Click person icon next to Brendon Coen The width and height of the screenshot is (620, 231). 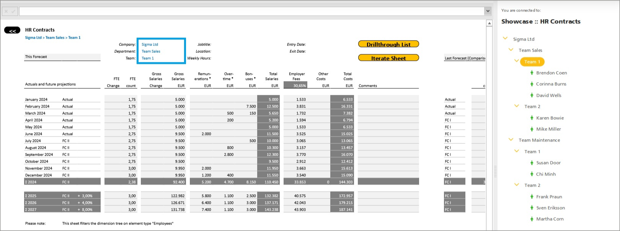point(532,73)
